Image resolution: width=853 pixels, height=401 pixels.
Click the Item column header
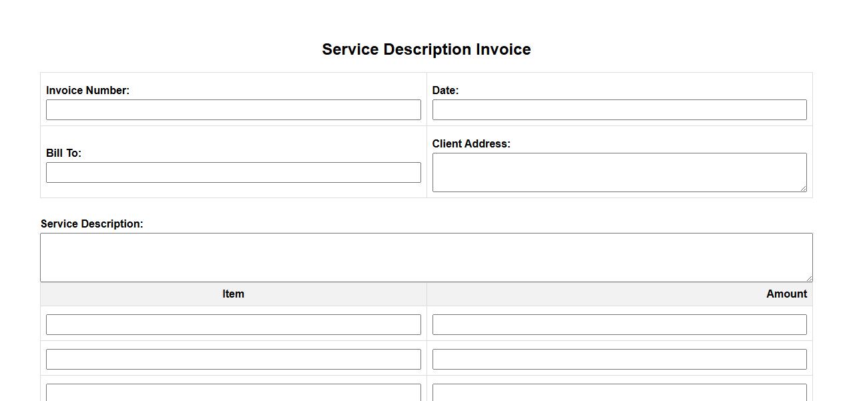pyautogui.click(x=233, y=294)
